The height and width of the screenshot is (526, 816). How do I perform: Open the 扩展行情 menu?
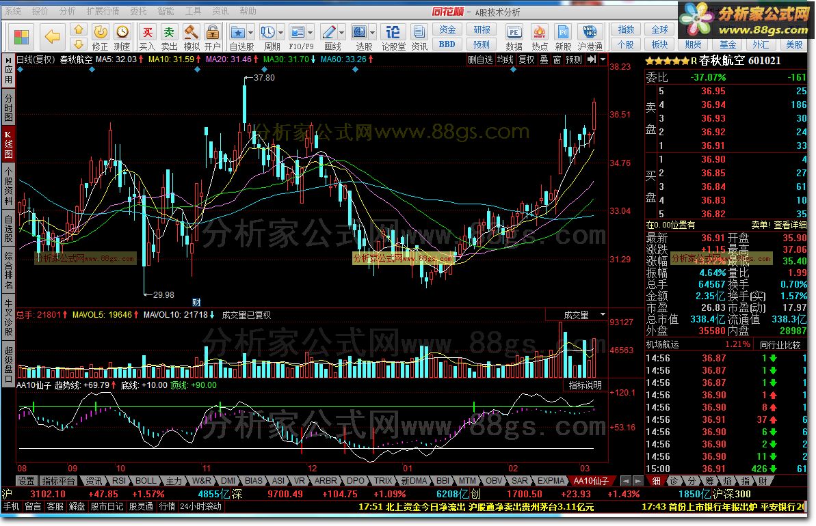(103, 11)
